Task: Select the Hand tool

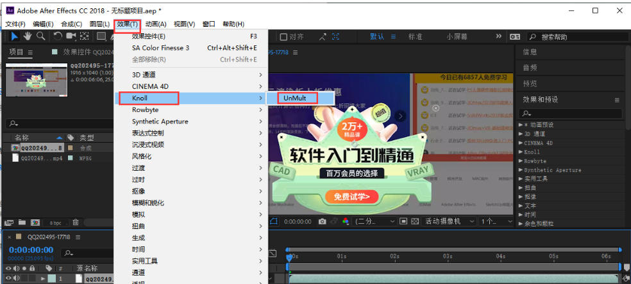Action: coord(28,36)
